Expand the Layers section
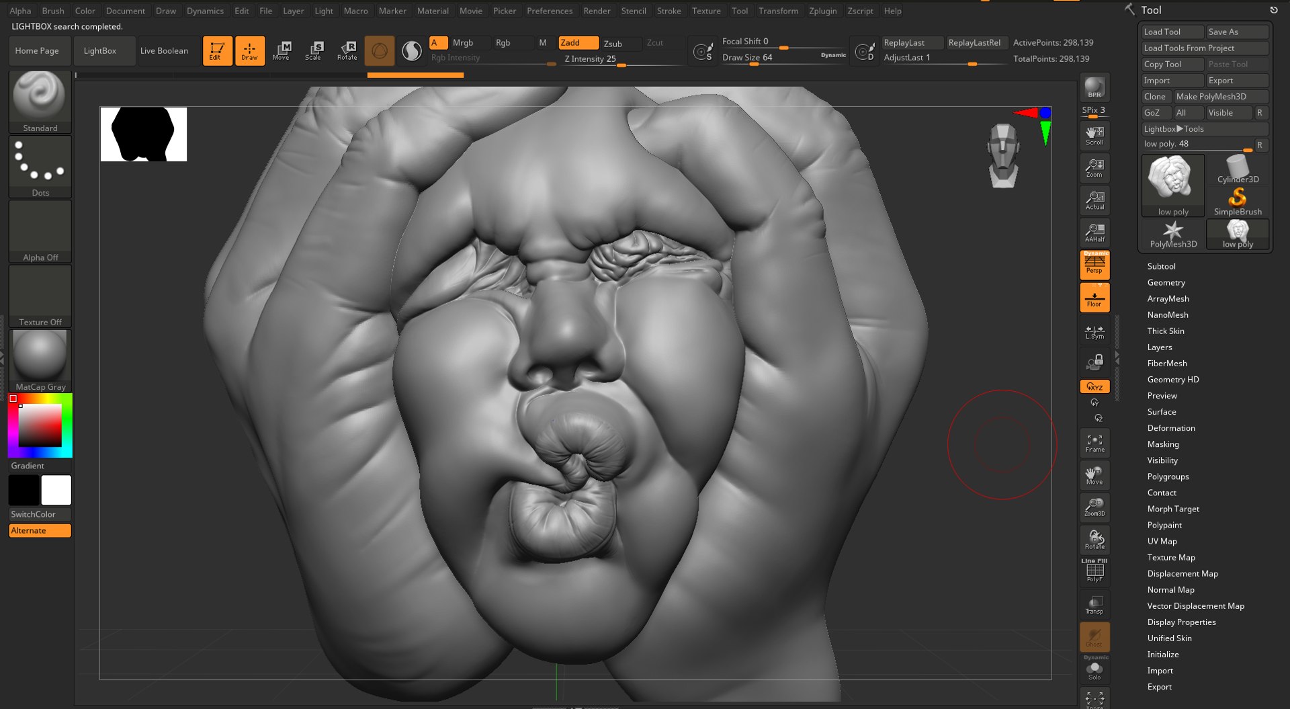The height and width of the screenshot is (709, 1290). [x=1159, y=347]
